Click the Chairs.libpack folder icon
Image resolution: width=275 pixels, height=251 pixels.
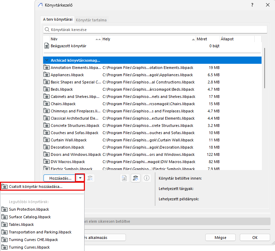[x=47, y=103]
